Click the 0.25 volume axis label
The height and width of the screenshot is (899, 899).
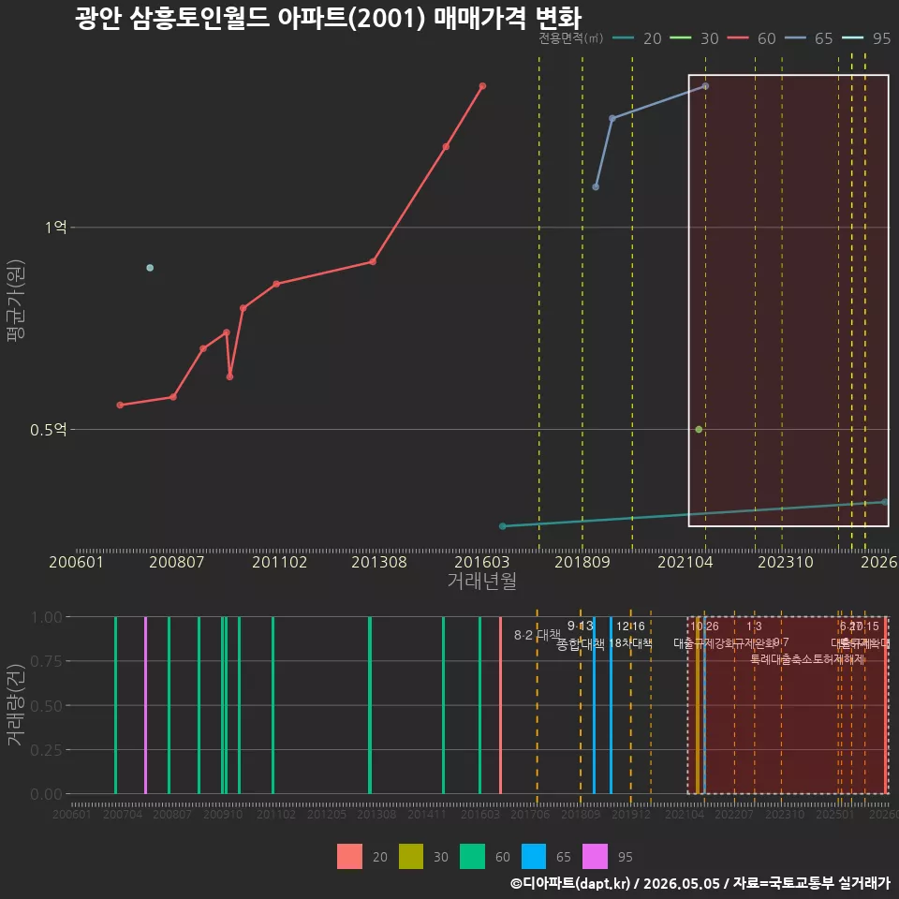click(47, 750)
